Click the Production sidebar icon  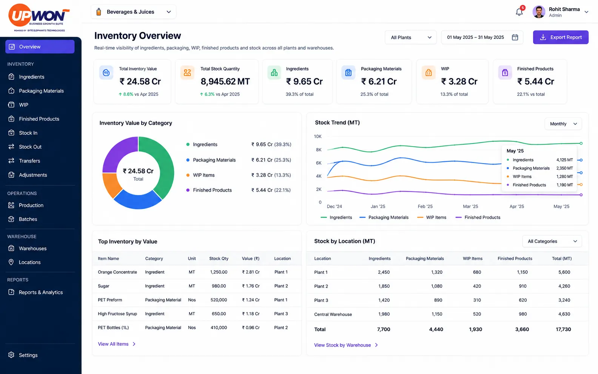(11, 205)
